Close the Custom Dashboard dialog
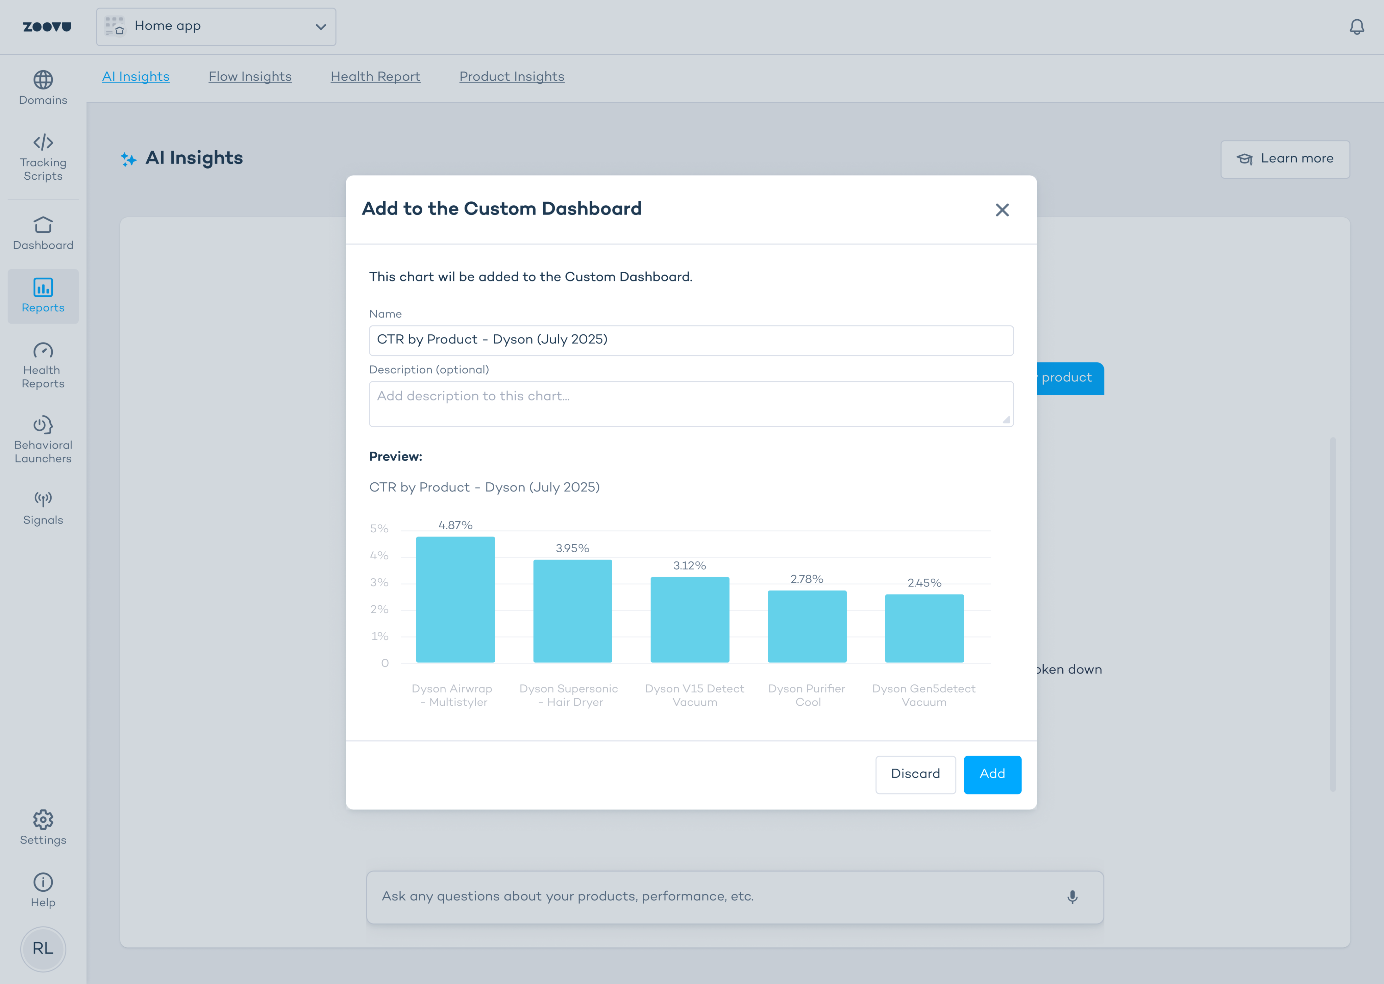Viewport: 1384px width, 984px height. 1002,210
